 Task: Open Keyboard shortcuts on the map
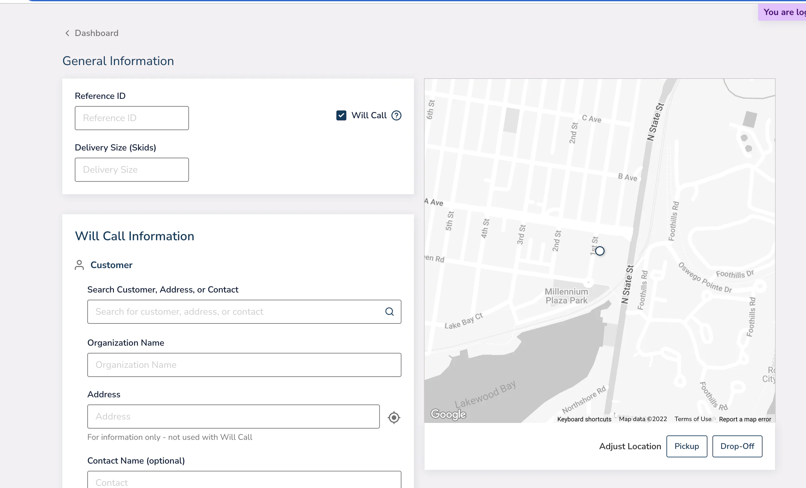click(584, 419)
